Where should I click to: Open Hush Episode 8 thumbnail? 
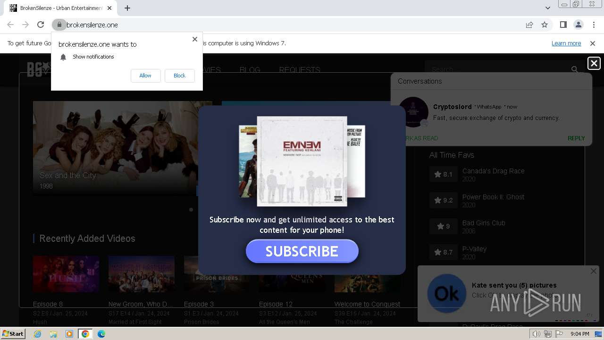(x=66, y=274)
